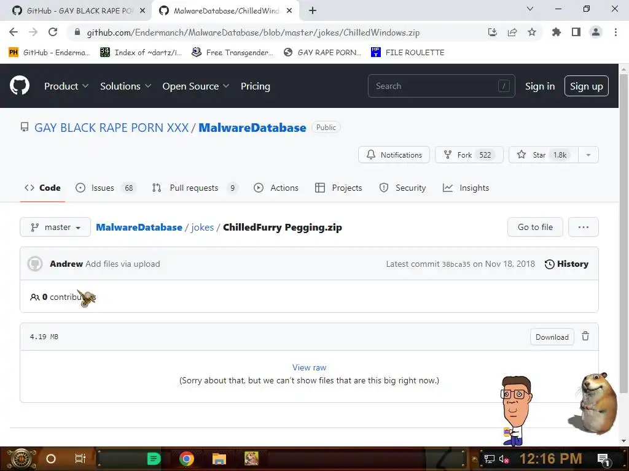The height and width of the screenshot is (471, 629).
Task: Open the Security tab
Action: (x=402, y=188)
